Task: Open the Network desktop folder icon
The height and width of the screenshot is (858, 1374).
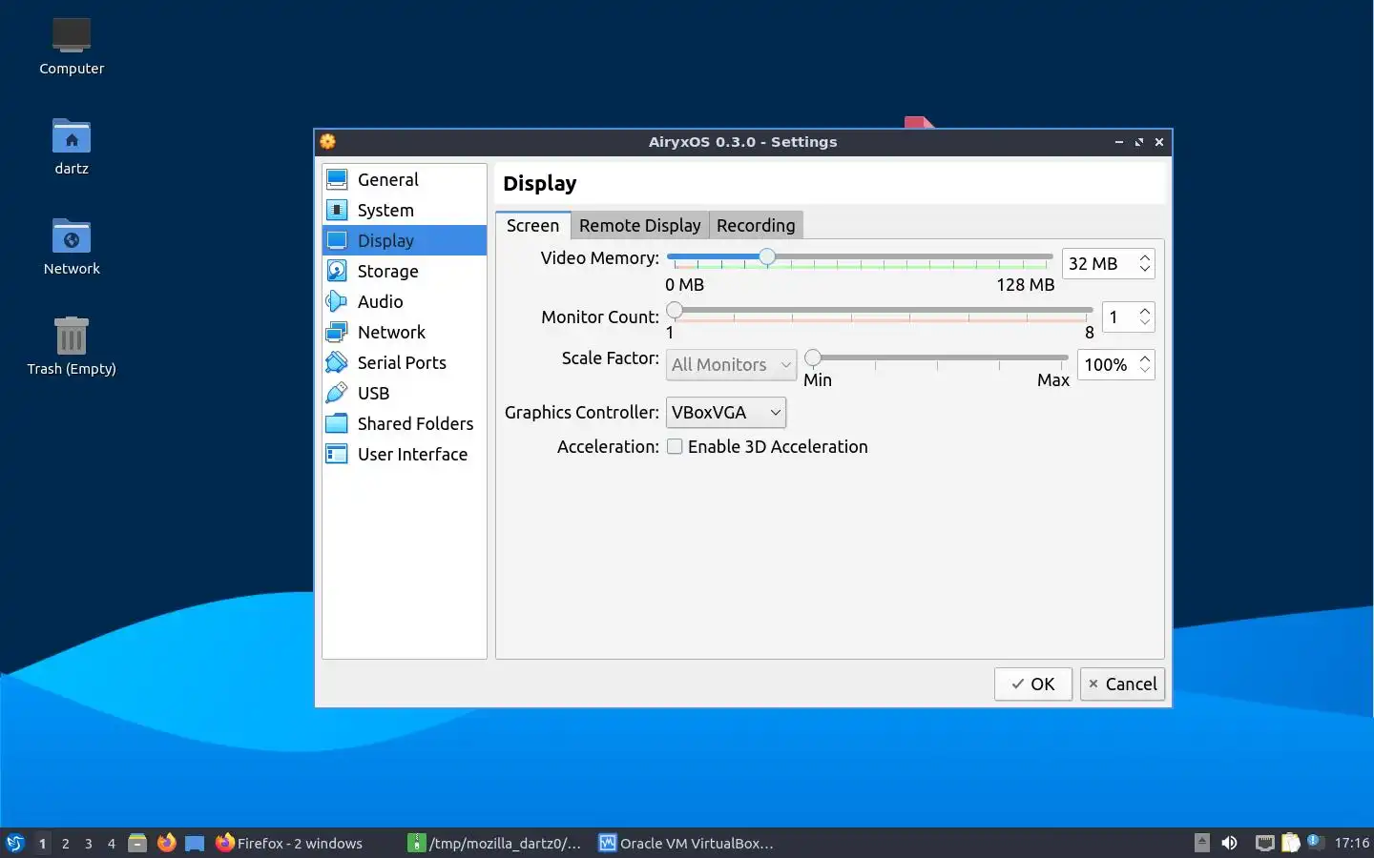Action: tap(72, 236)
